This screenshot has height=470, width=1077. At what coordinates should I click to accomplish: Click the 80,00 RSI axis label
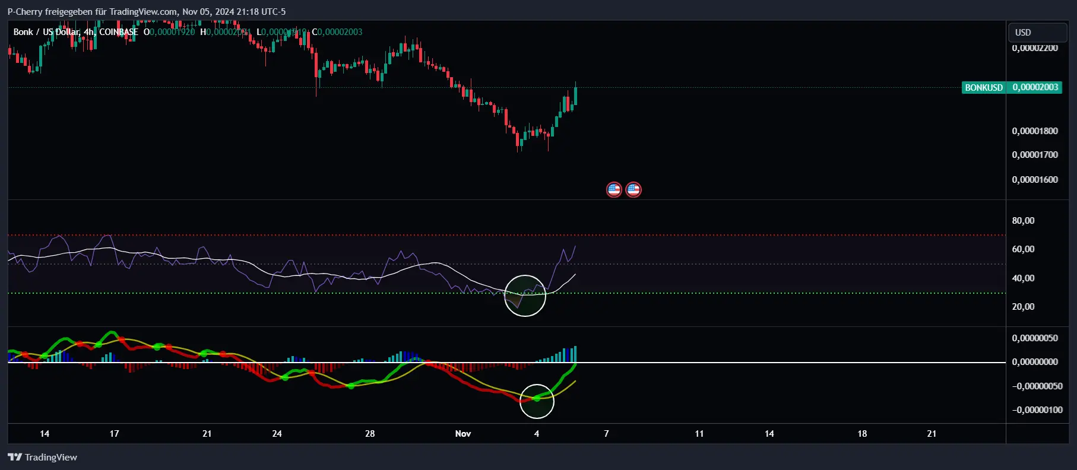(1023, 221)
